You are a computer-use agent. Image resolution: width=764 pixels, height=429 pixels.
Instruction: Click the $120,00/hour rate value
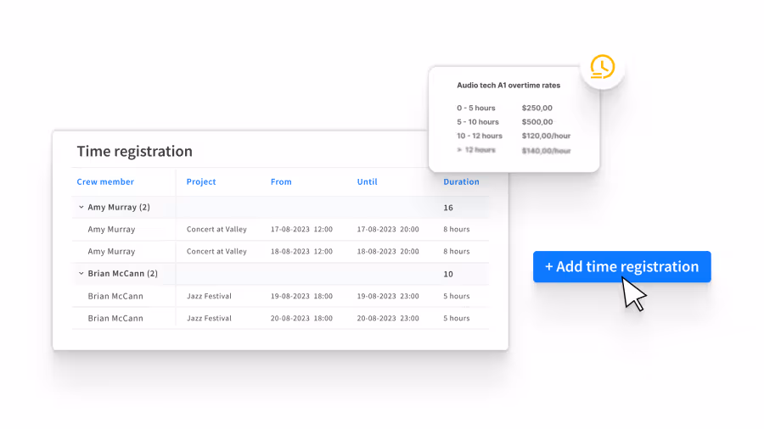(546, 136)
